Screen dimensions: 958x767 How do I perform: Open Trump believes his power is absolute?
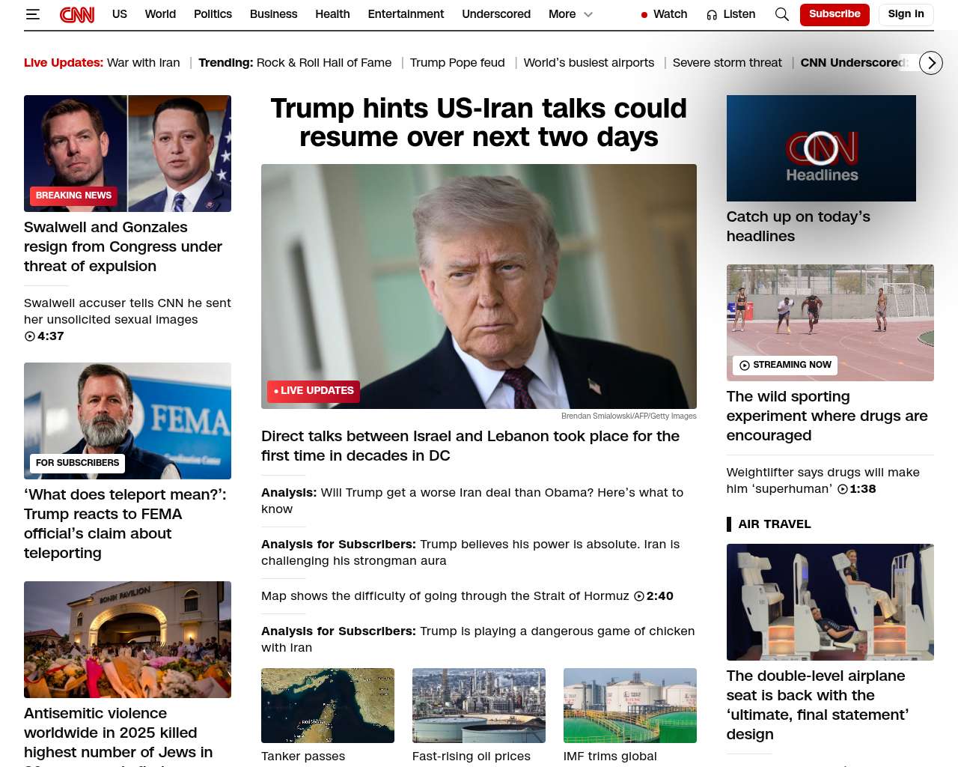pos(470,552)
